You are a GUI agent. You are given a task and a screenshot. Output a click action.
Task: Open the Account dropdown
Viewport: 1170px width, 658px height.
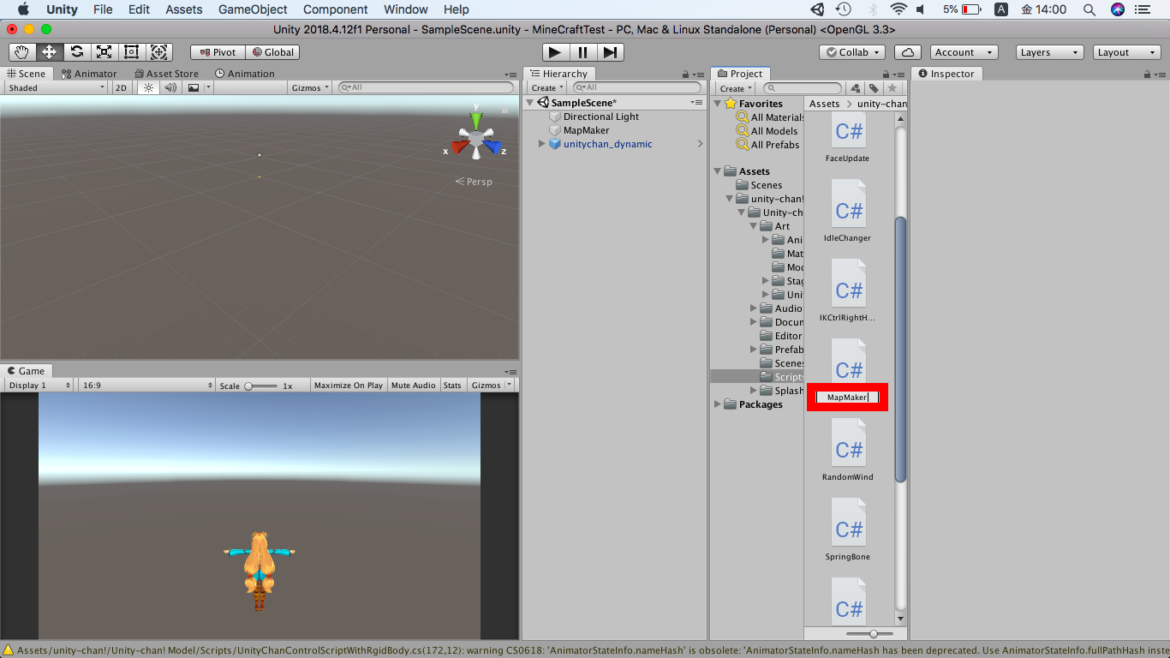(x=964, y=52)
